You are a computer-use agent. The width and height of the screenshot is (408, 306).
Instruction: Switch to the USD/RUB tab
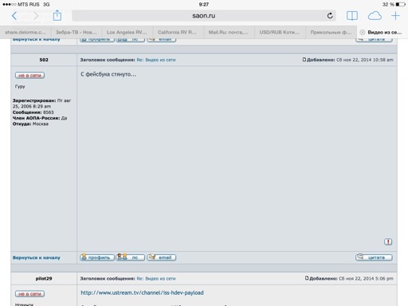(280, 33)
